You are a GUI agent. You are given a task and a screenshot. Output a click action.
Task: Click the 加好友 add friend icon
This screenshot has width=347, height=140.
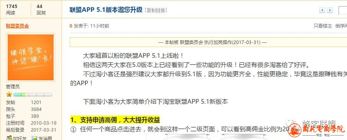coord(9,138)
